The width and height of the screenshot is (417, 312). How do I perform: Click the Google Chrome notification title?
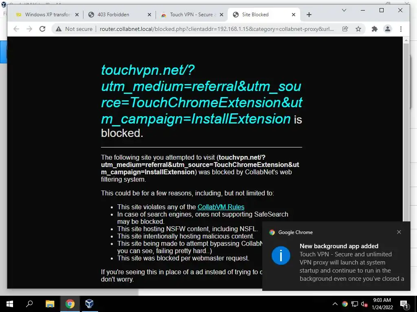[x=295, y=232]
